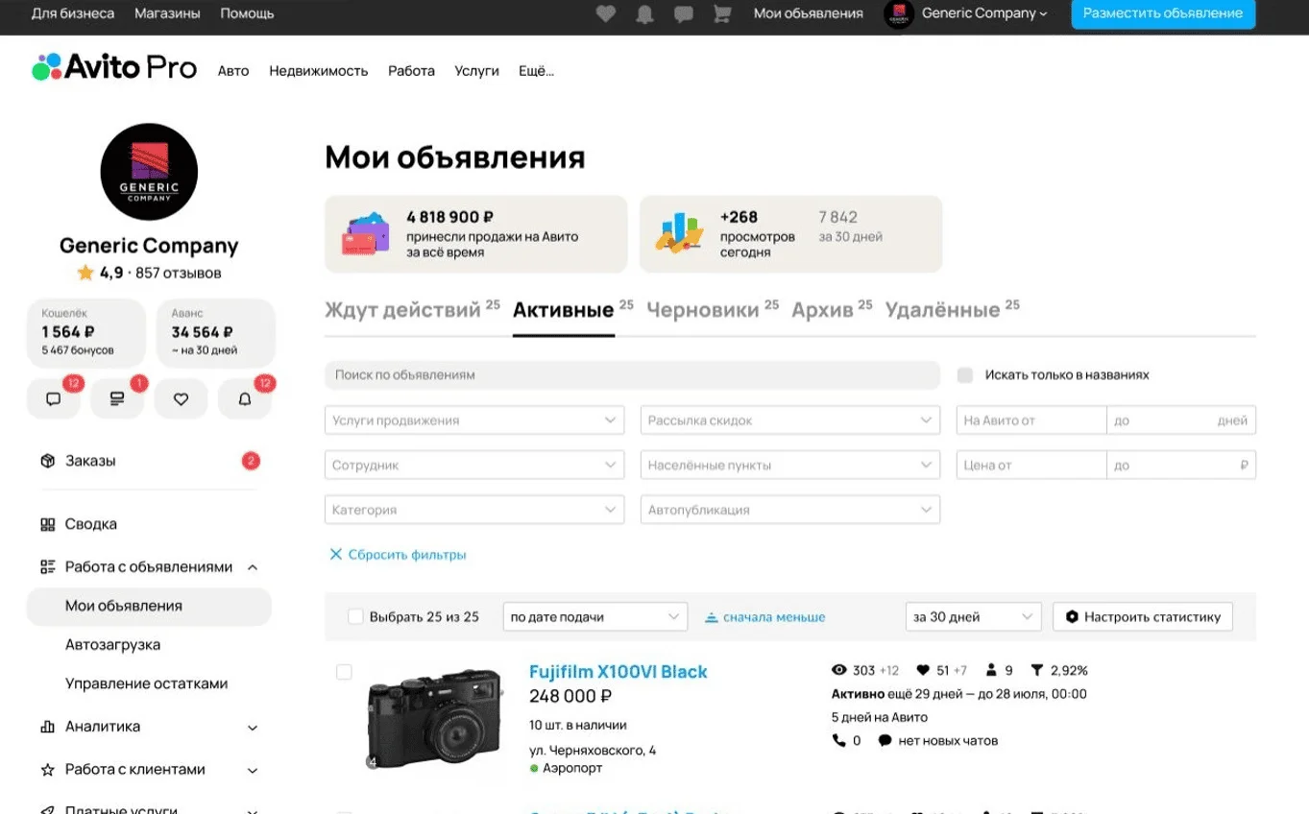
Task: Open 'Услуги продвижения' dropdown
Action: pos(474,420)
